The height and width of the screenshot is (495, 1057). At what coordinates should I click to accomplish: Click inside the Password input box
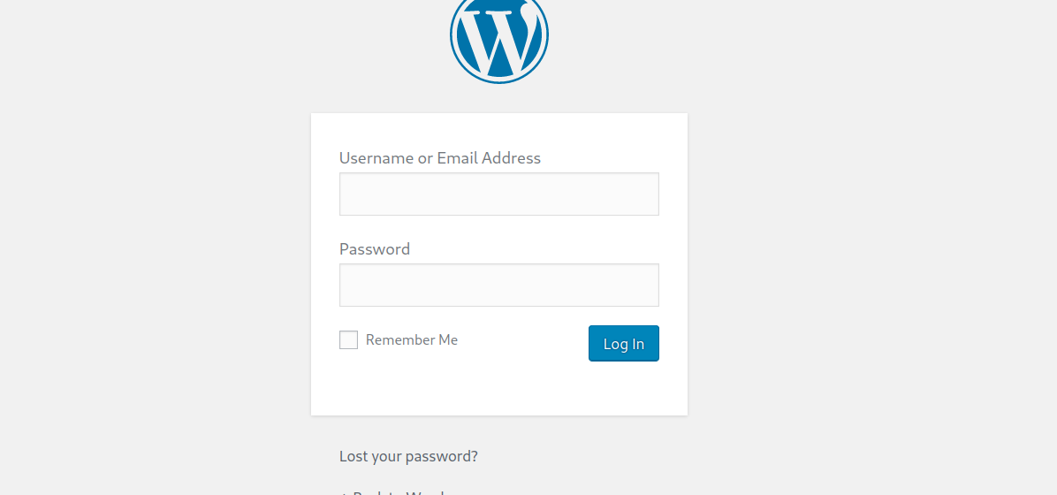tap(499, 286)
